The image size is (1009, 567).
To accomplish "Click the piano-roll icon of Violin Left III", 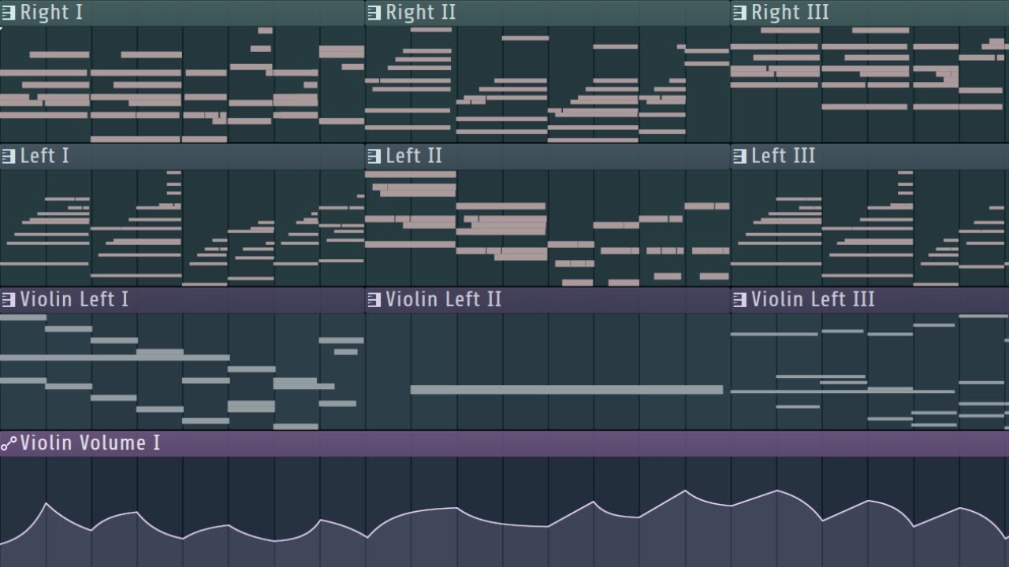I will (x=739, y=300).
